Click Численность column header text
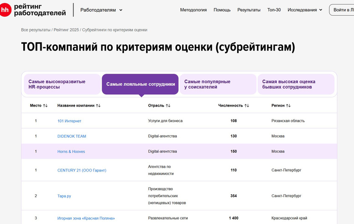354x224 pixels. pos(231,105)
